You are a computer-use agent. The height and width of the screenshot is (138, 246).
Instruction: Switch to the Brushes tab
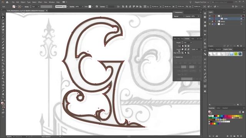(211, 49)
